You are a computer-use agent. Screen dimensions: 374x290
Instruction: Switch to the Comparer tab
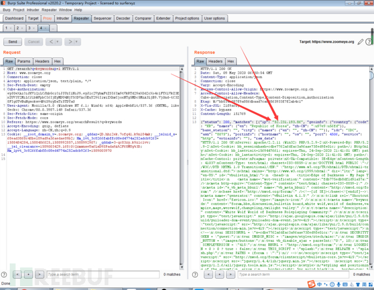coord(143,18)
